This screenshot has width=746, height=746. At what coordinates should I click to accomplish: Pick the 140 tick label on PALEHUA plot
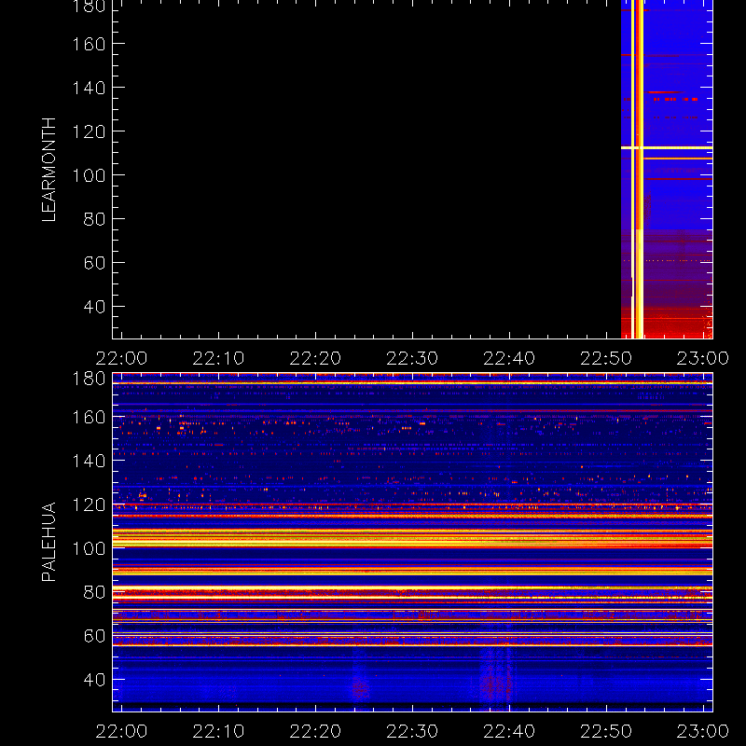click(89, 461)
